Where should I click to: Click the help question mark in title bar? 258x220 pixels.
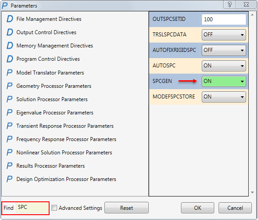click(x=230, y=4)
